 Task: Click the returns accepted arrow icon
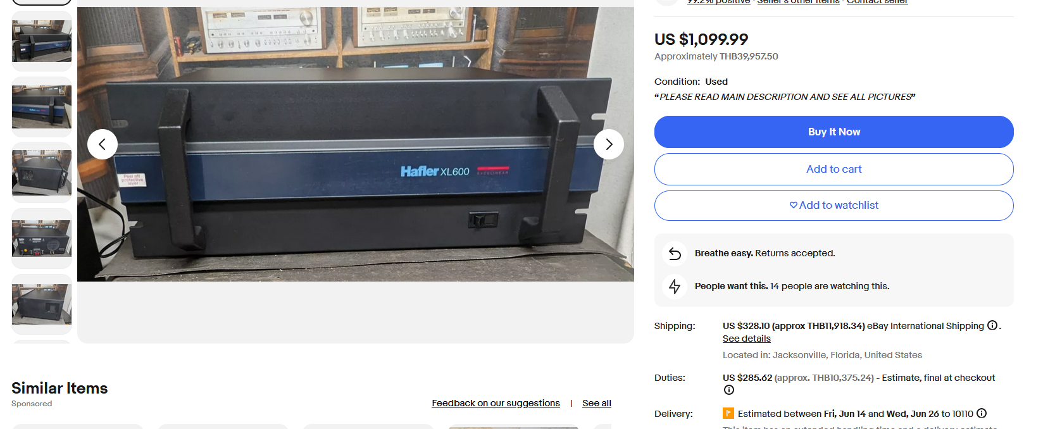click(675, 254)
